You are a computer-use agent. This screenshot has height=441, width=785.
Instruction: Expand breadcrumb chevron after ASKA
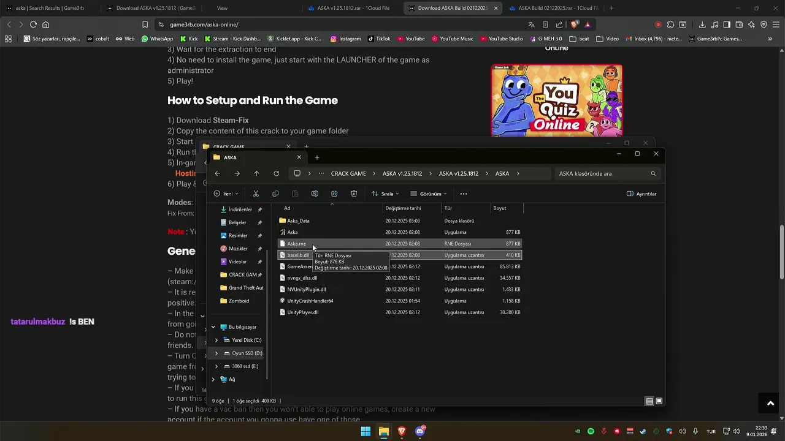(518, 173)
